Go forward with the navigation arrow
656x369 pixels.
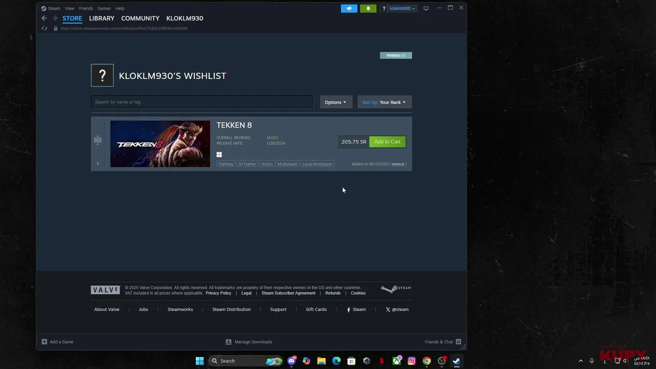(55, 18)
